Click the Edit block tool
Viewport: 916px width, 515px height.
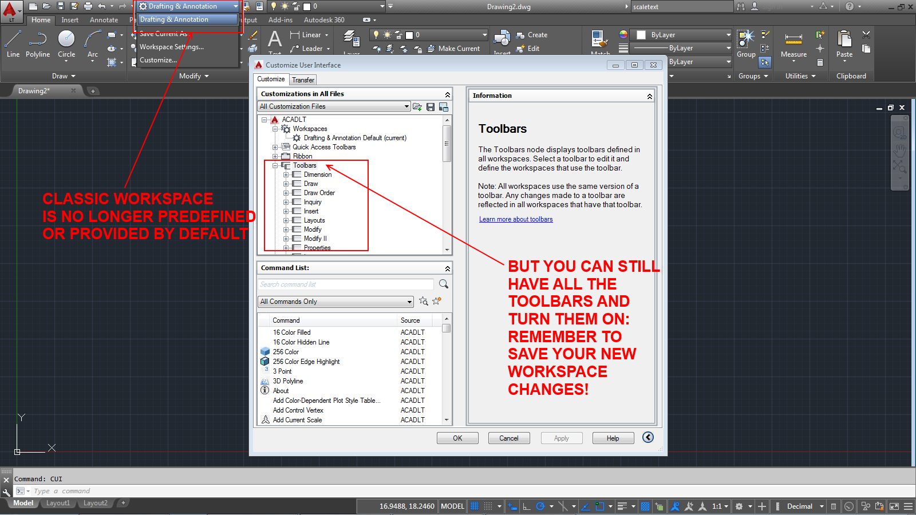tap(528, 49)
